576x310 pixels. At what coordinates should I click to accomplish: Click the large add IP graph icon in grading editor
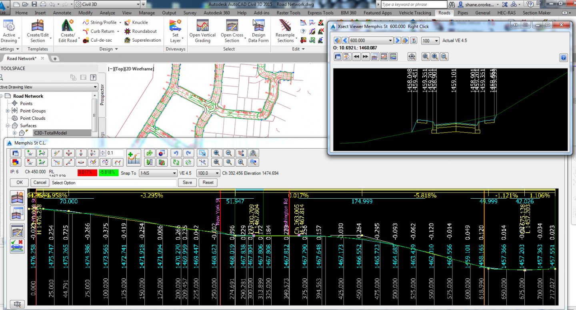[134, 158]
